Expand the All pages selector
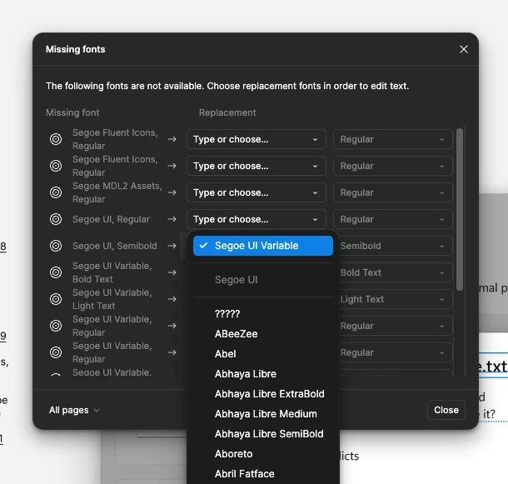508x484 pixels. coord(74,410)
